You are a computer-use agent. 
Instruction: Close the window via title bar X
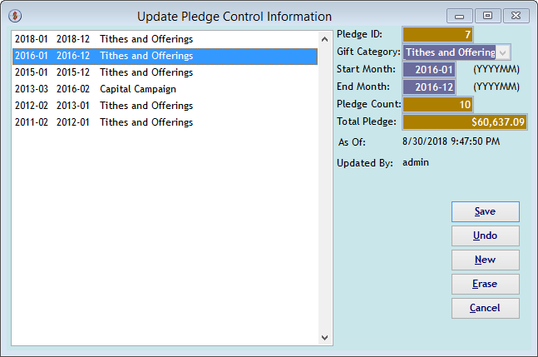click(x=516, y=16)
